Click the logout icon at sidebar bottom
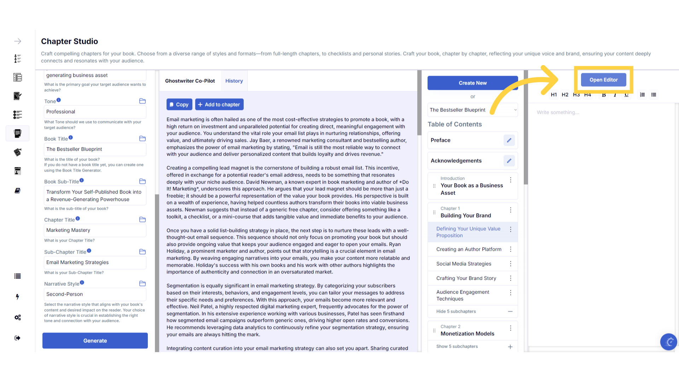The image size is (679, 382). (17, 338)
